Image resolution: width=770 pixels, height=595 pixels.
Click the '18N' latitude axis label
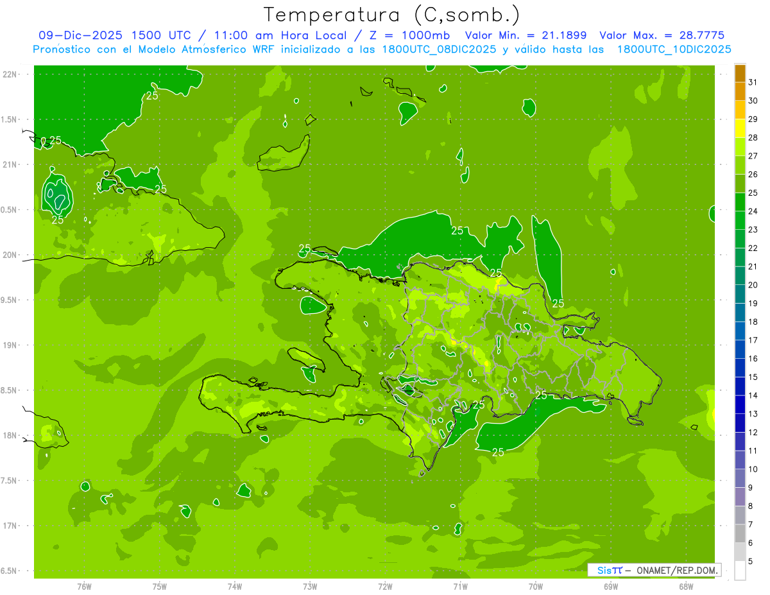[x=10, y=435]
